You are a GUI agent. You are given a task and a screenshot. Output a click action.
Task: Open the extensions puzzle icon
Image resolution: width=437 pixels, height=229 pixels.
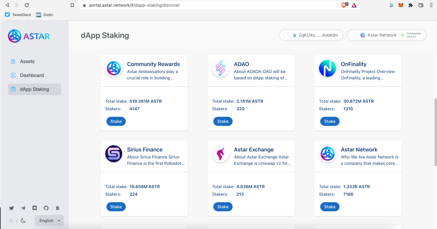click(x=411, y=5)
